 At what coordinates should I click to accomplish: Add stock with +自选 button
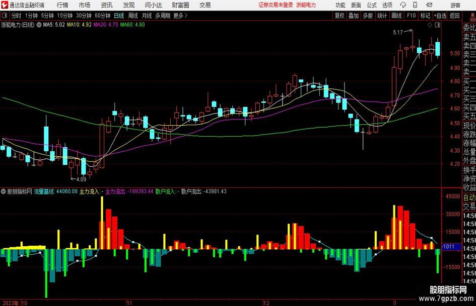440,16
